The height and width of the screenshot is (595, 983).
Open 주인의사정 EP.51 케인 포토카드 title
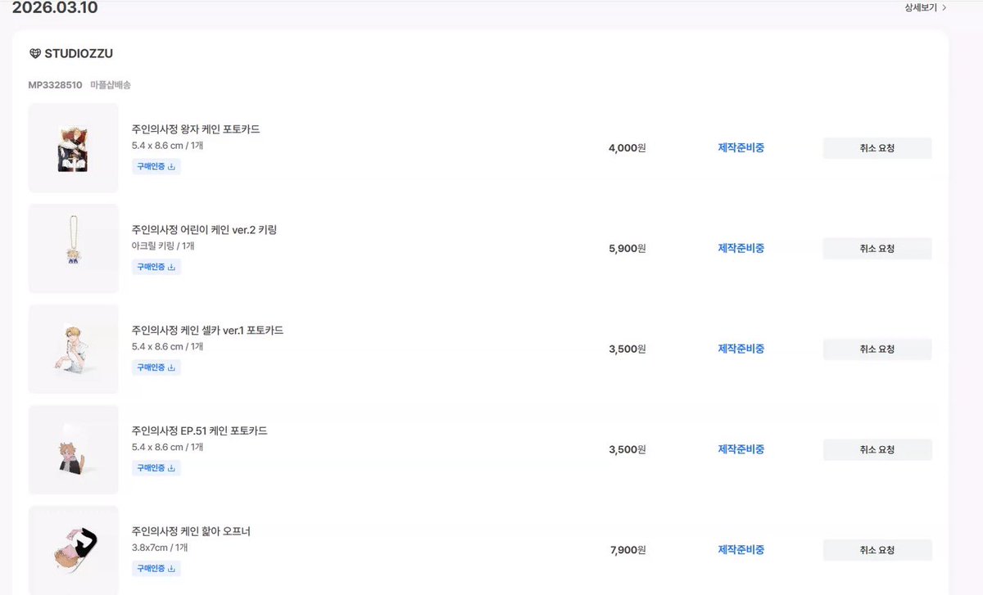coord(199,430)
